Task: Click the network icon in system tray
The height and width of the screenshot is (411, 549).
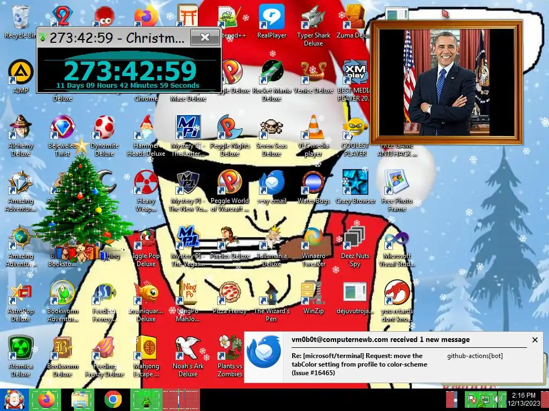Action: click(x=485, y=399)
